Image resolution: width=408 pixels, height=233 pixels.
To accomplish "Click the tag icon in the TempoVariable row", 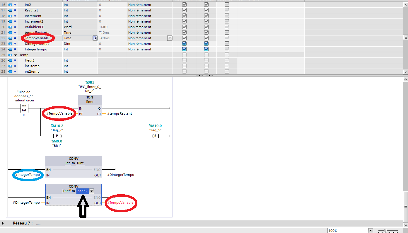I will coord(10,38).
